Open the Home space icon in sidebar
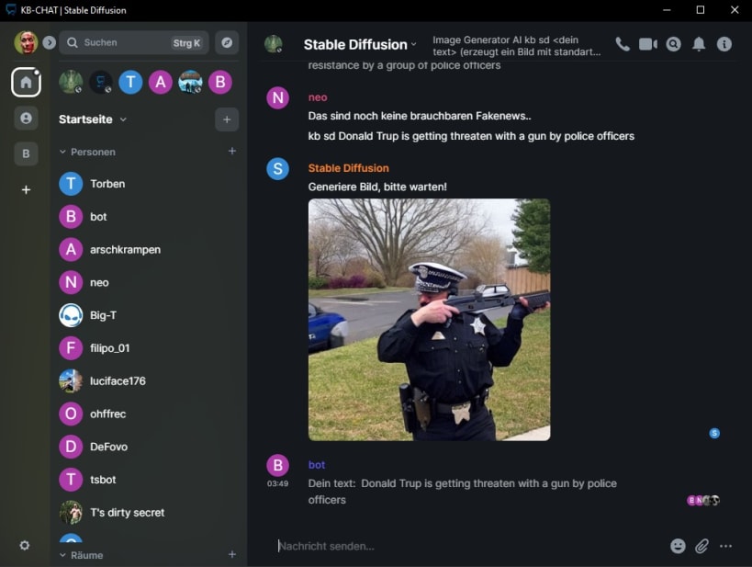 (x=26, y=82)
